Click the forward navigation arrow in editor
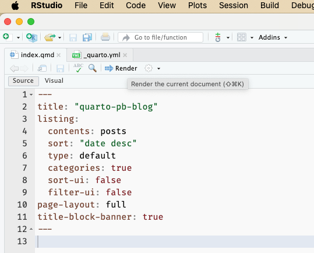Viewport: 314px width, 253px height. 24,69
